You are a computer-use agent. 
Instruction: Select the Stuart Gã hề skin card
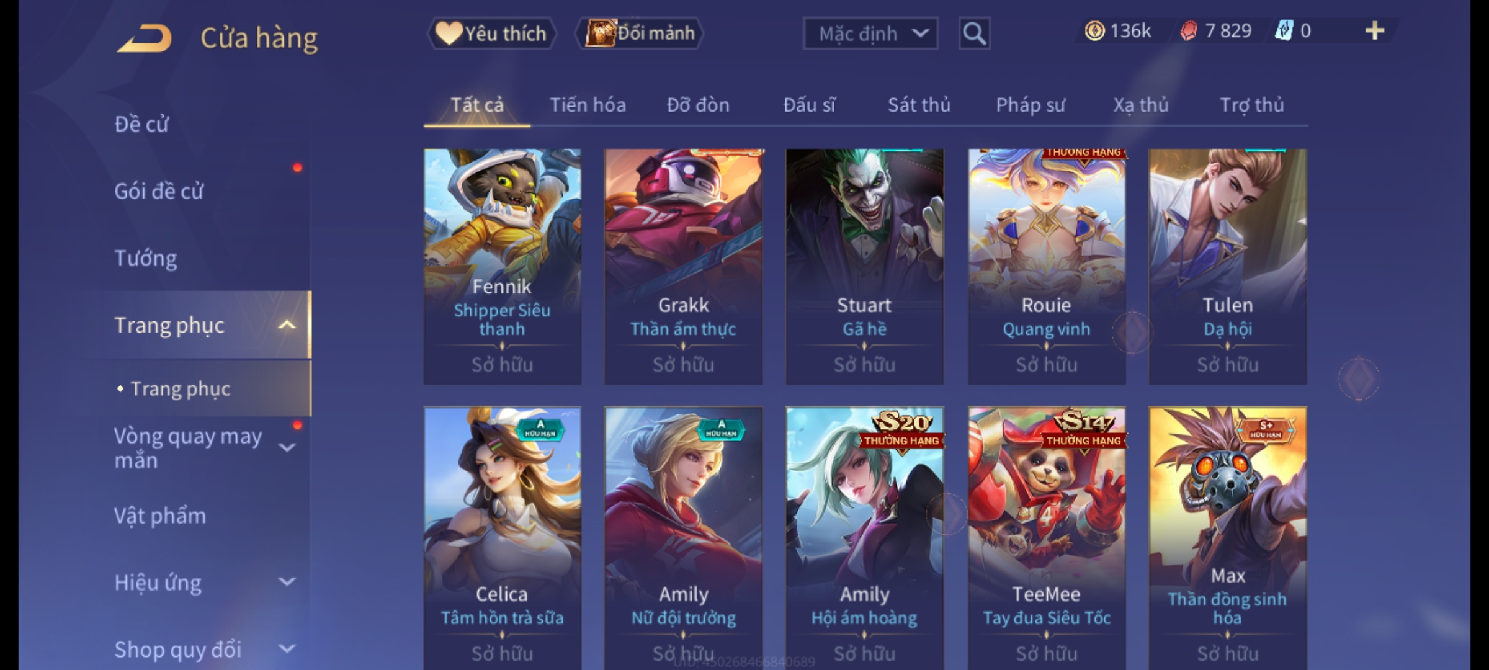tap(864, 267)
